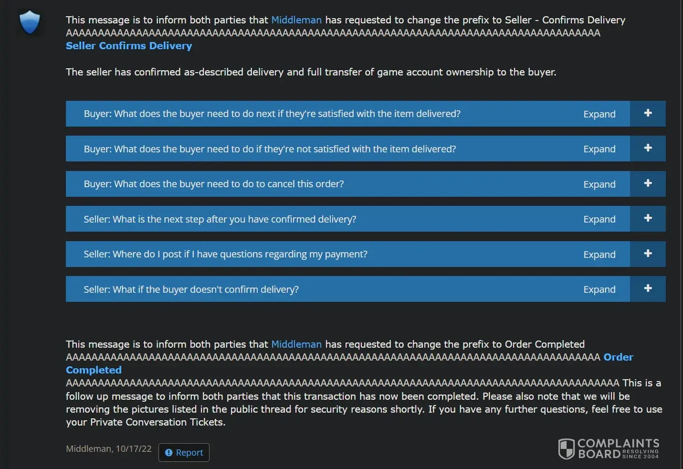Click the blue shield avatar icon

coord(30,22)
